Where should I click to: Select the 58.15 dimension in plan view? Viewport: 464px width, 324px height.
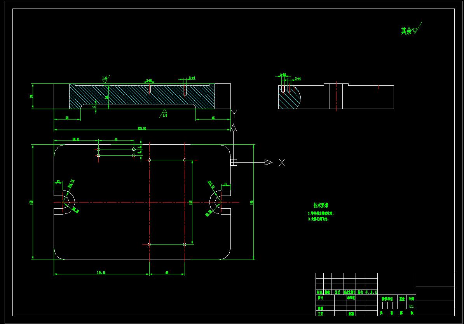pos(76,139)
